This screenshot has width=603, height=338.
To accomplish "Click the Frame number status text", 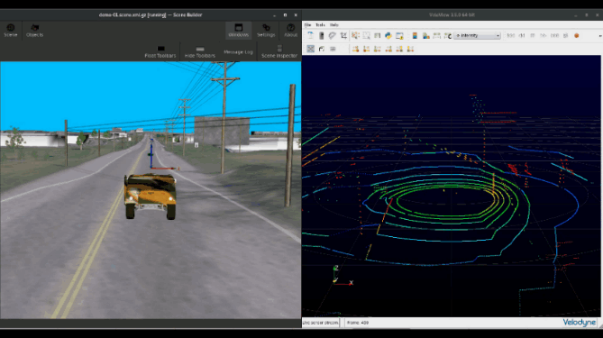I will tap(358, 323).
